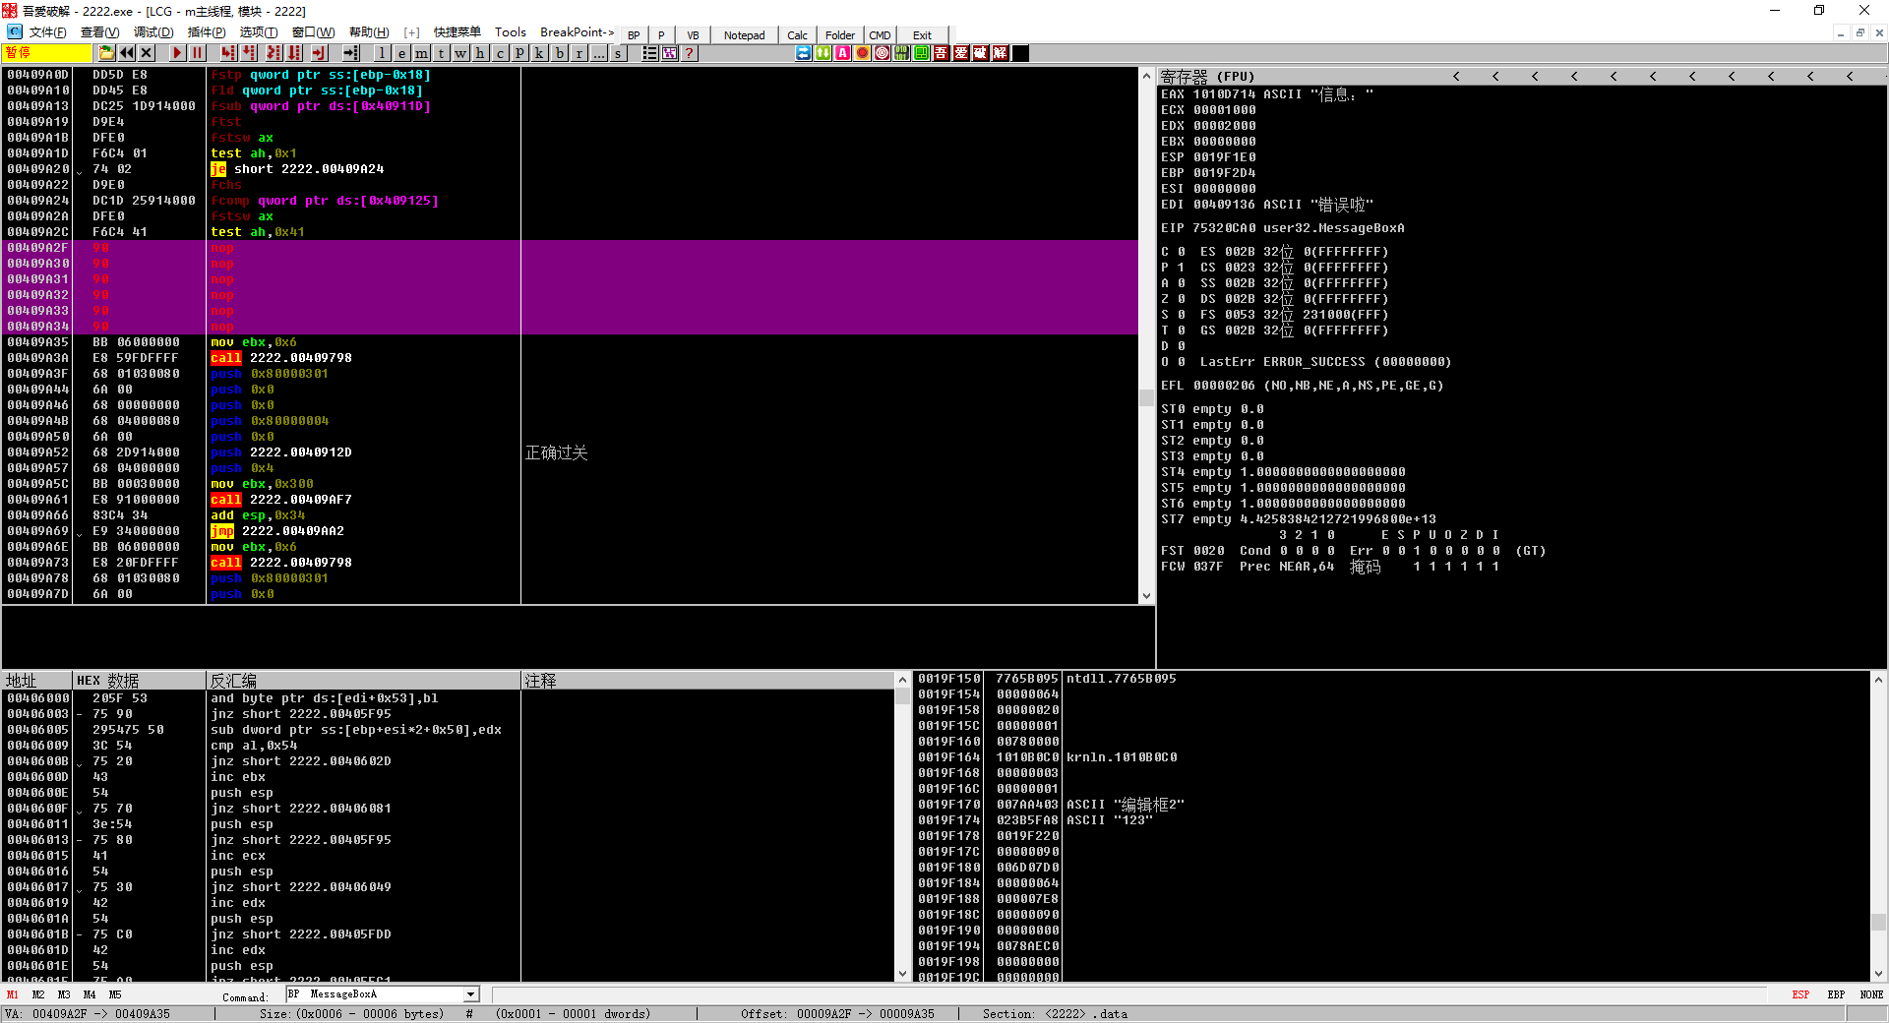Click the 反汇编 column header

tap(363, 681)
